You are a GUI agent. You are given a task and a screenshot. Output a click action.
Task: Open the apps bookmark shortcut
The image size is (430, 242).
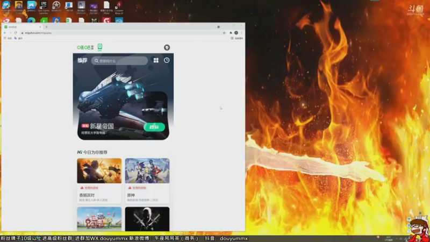click(8, 38)
